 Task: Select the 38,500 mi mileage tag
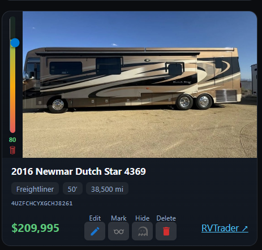(107, 188)
